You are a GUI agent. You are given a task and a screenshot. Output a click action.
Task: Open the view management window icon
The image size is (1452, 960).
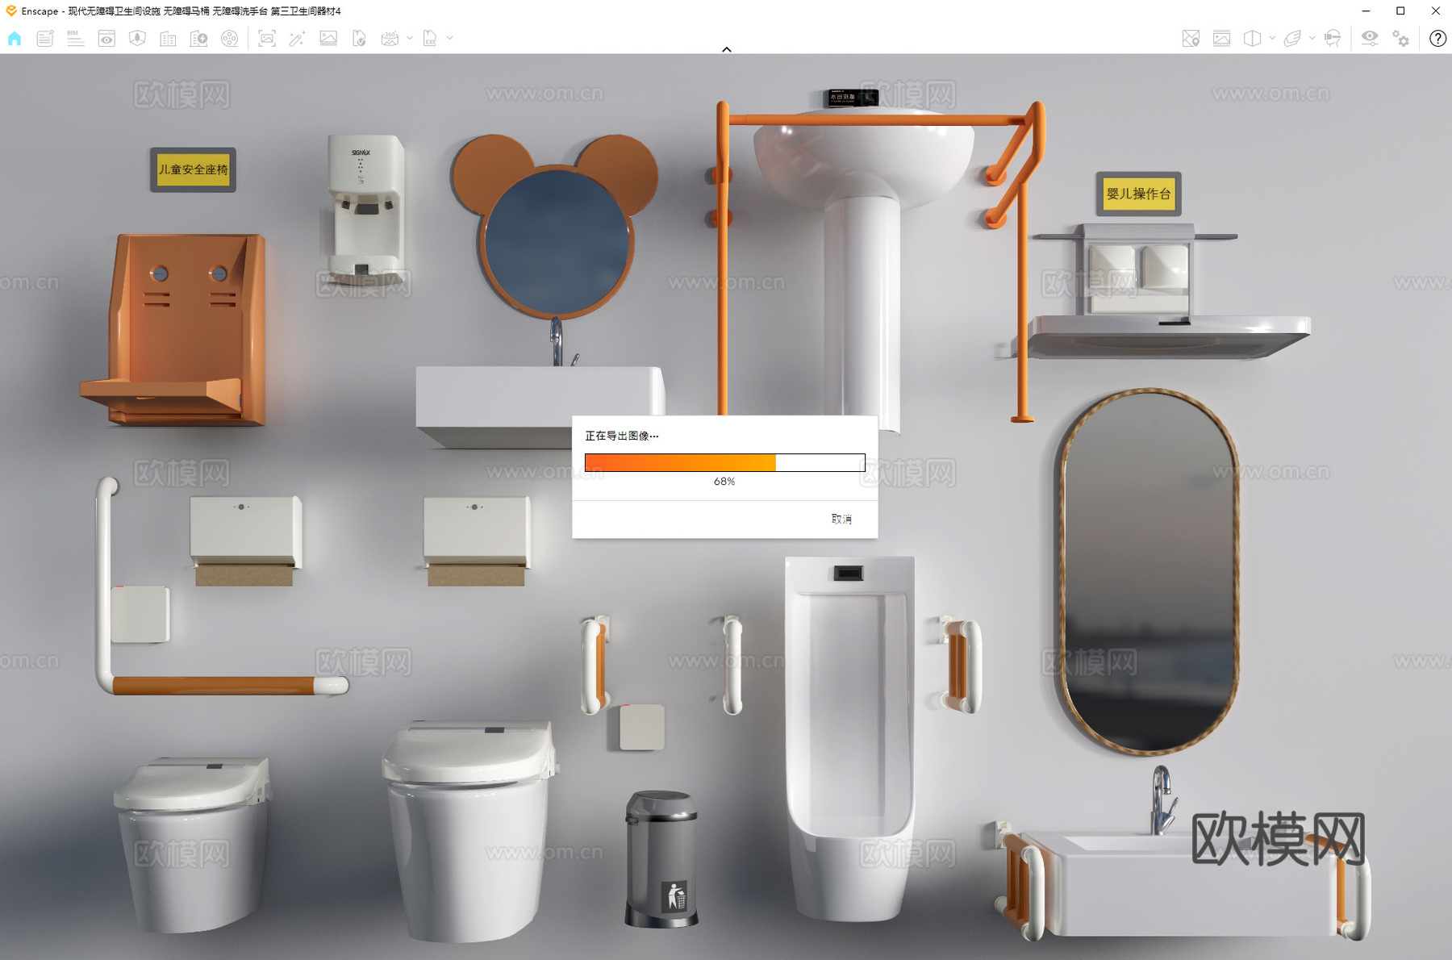click(x=106, y=38)
